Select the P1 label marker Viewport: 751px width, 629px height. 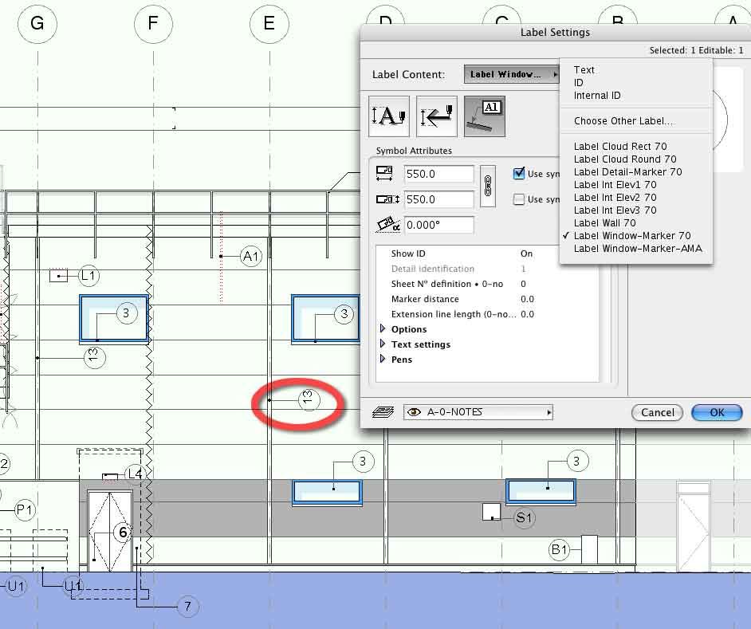(25, 509)
